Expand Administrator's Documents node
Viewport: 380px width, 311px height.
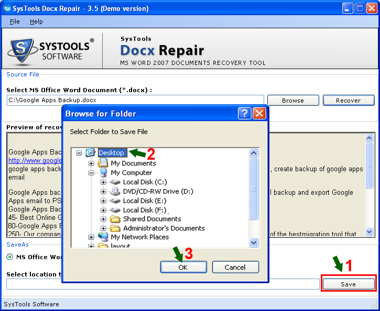point(103,228)
